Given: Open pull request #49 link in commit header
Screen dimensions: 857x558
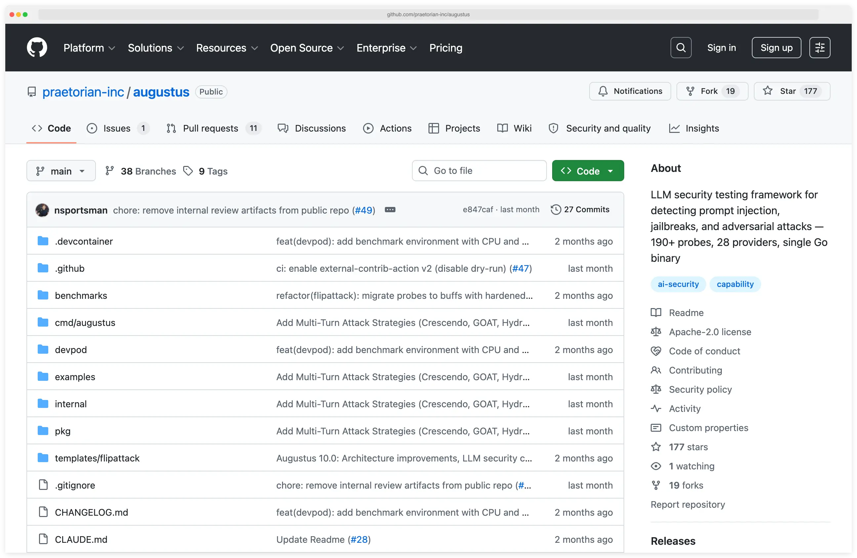Looking at the screenshot, I should pos(363,210).
